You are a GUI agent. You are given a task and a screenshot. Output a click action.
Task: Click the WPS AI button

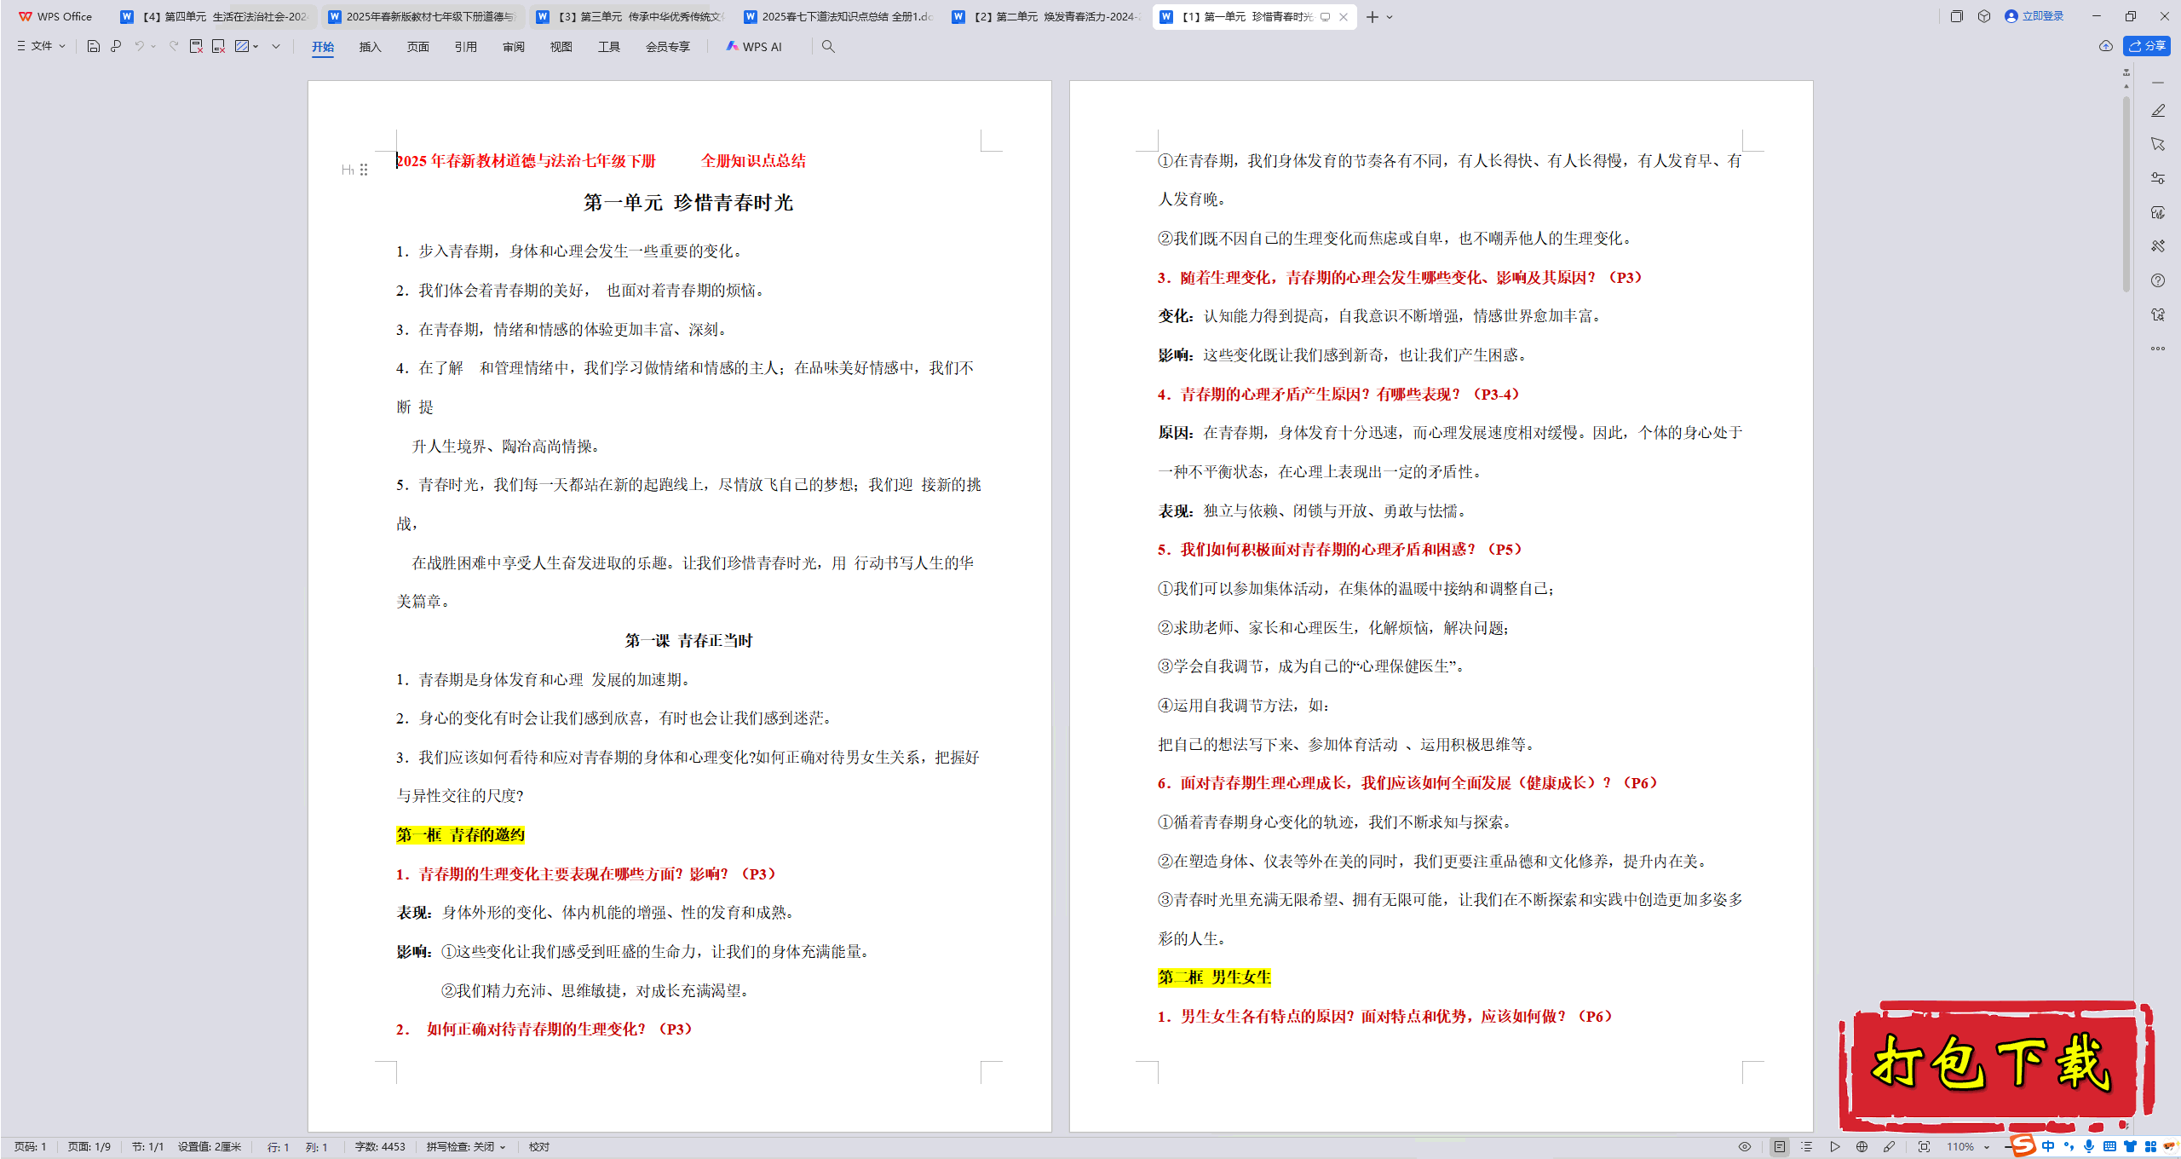754,47
